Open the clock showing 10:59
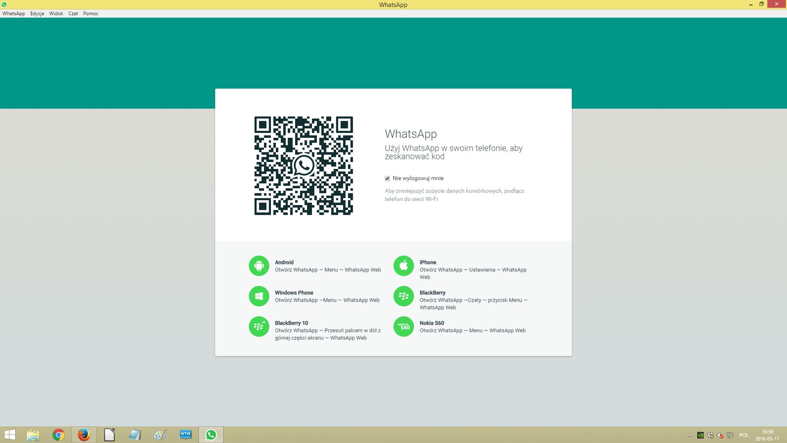Image resolution: width=787 pixels, height=443 pixels. pos(767,435)
